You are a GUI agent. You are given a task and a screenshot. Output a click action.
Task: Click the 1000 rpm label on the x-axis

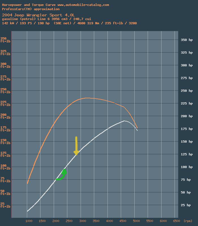pos(28,221)
